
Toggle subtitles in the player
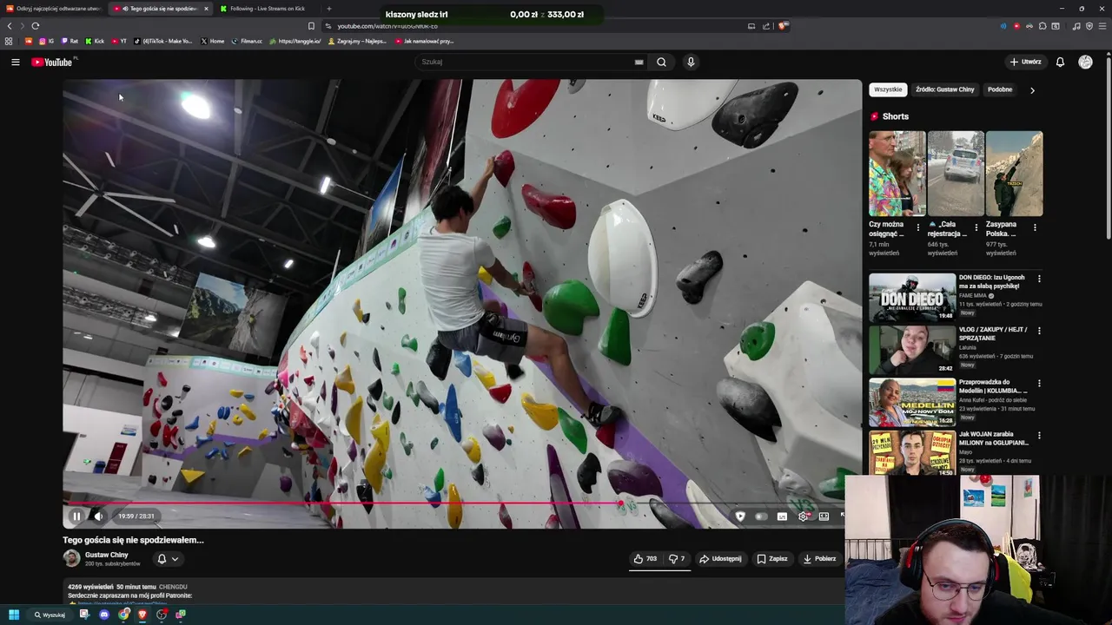(x=782, y=516)
